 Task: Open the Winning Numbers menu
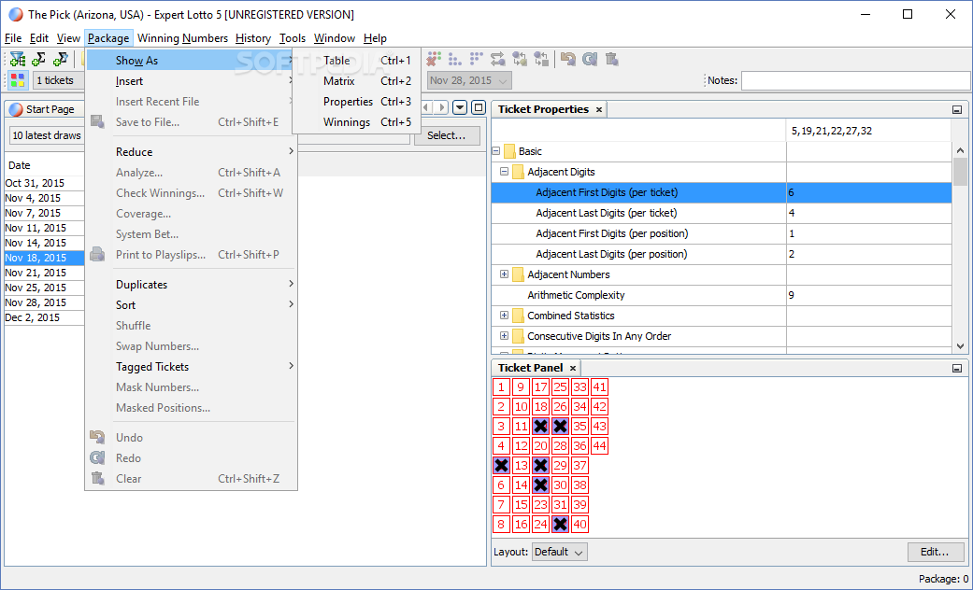182,38
